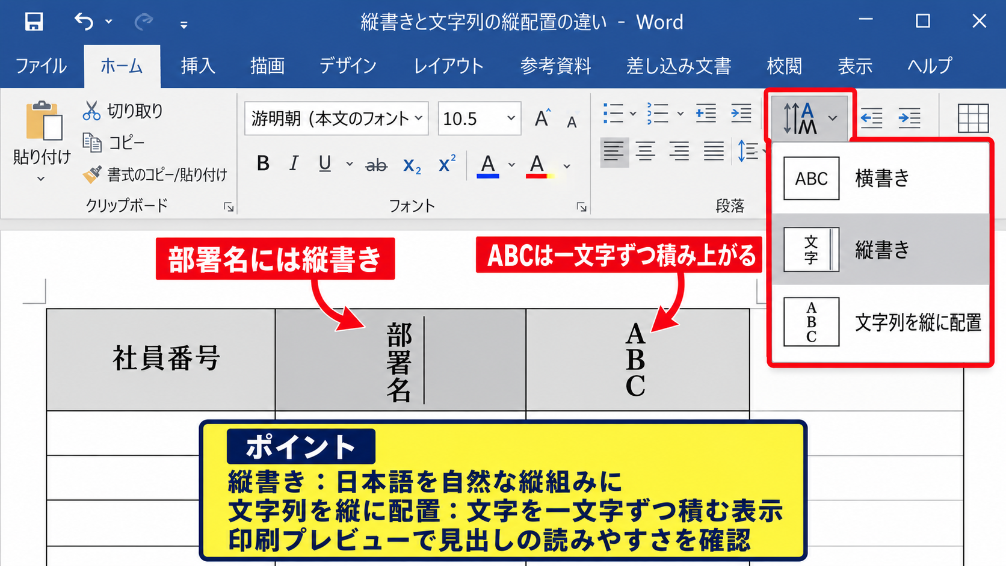
Task: Apply the blue font color A
Action: tap(488, 165)
